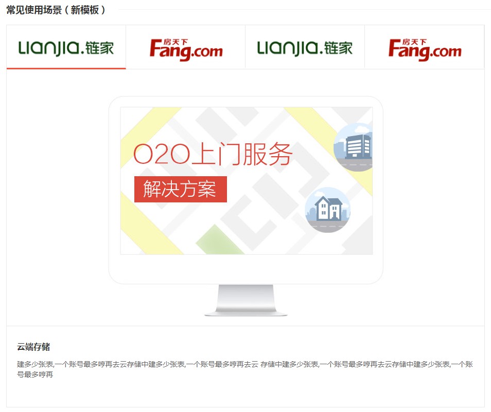The width and height of the screenshot is (491, 412).
Task: Click the 链家 characters in the third tab
Action: tap(338, 48)
